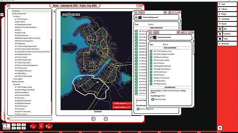Open Jobs list icon in sidebar

(220, 29)
